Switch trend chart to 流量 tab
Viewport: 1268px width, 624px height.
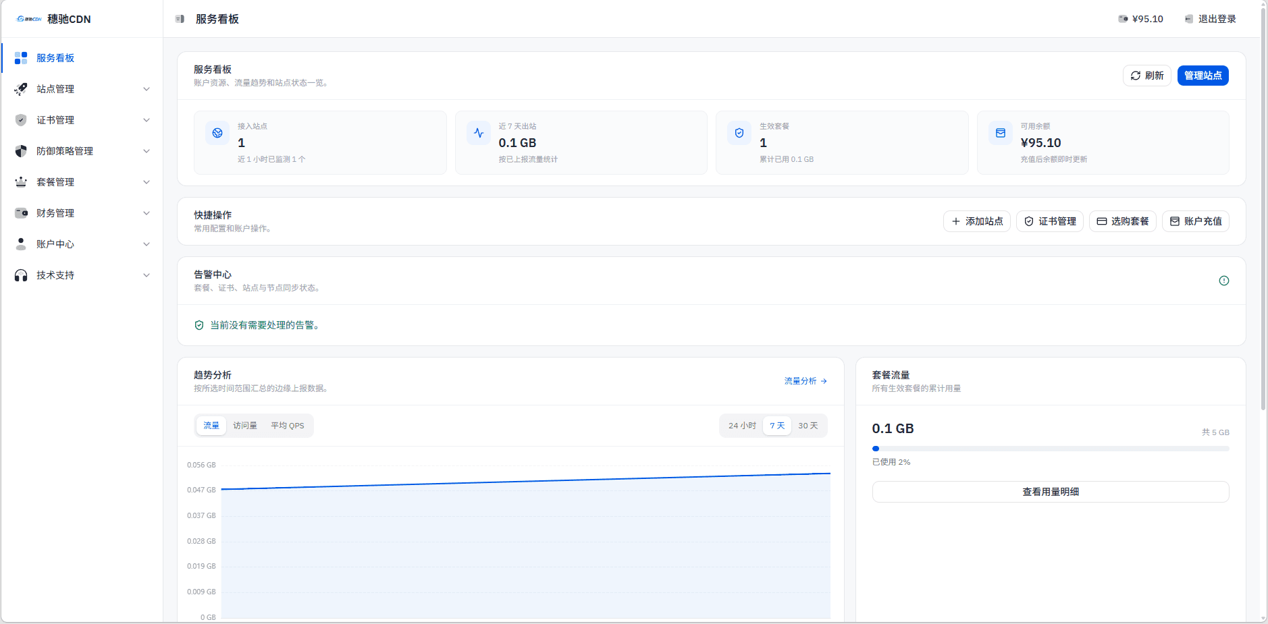click(211, 426)
